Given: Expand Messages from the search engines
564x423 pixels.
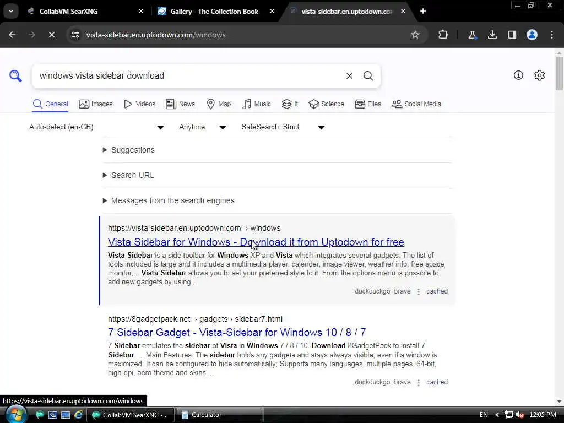Looking at the screenshot, I should tap(169, 200).
